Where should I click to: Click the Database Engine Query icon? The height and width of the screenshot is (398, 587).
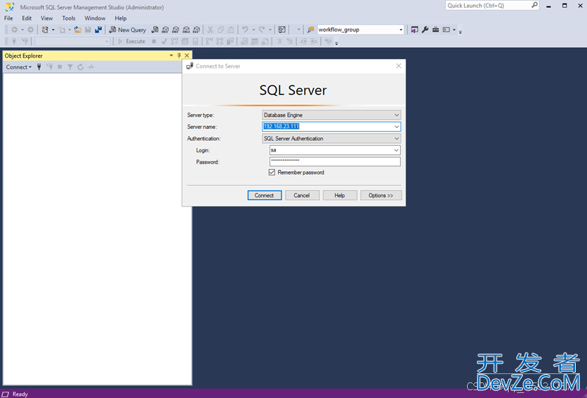(x=155, y=30)
